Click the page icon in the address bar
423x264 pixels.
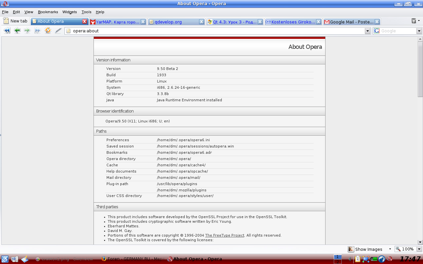[x=69, y=31]
